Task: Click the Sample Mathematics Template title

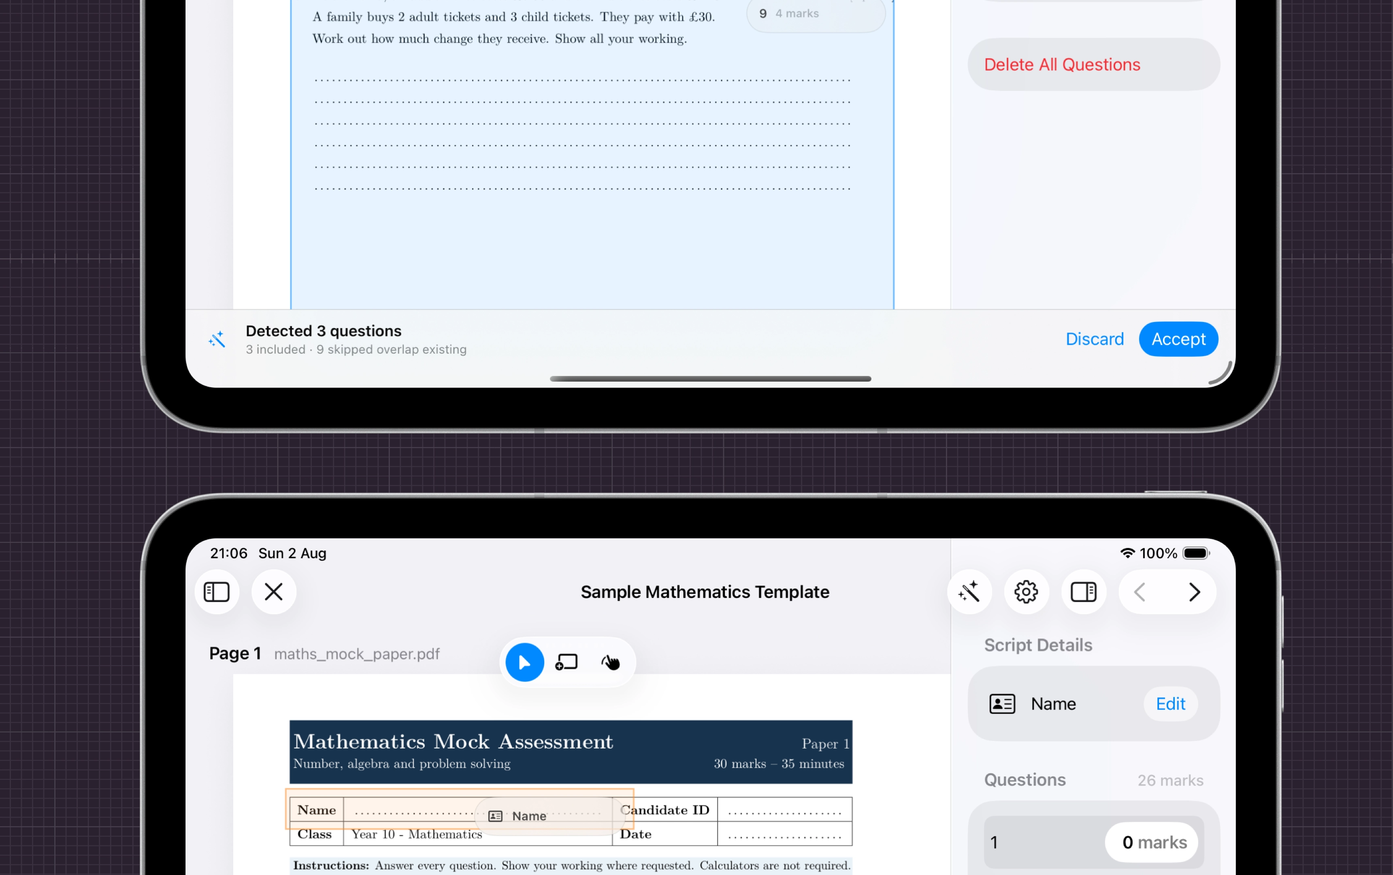Action: (705, 592)
